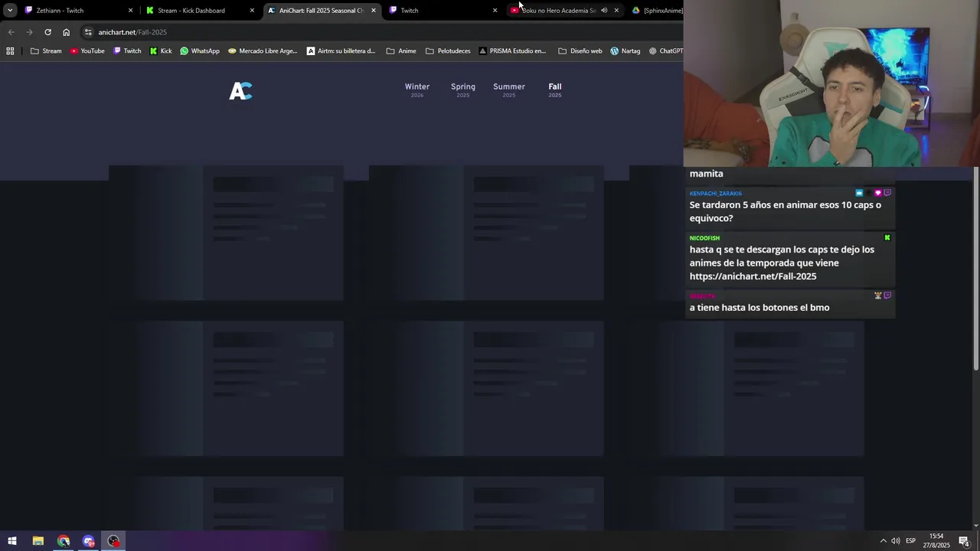The height and width of the screenshot is (551, 980).
Task: Open the volume control in system tray
Action: point(896,541)
